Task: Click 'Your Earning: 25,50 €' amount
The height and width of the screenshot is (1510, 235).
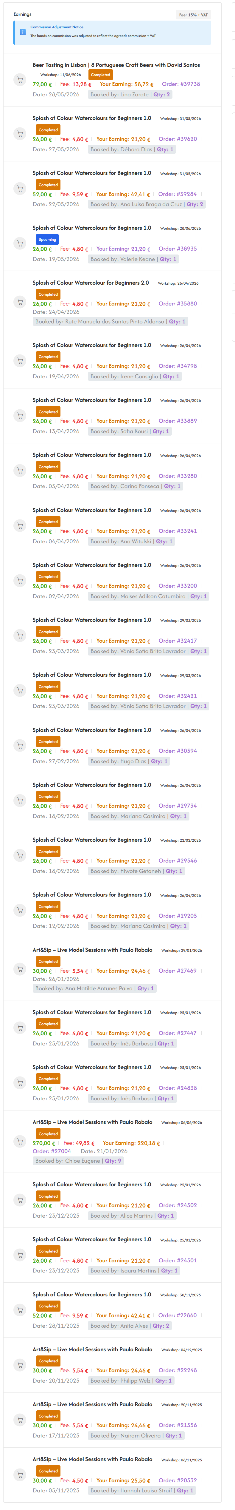Action: (123, 1480)
